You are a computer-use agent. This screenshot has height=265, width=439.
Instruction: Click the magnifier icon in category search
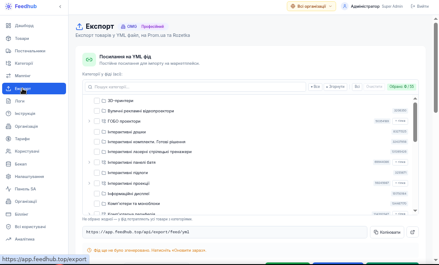90,87
